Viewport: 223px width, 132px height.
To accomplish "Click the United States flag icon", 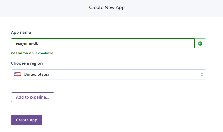I will (18, 74).
